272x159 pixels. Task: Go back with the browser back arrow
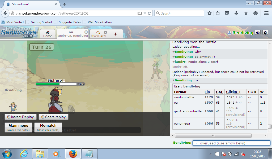5,13
